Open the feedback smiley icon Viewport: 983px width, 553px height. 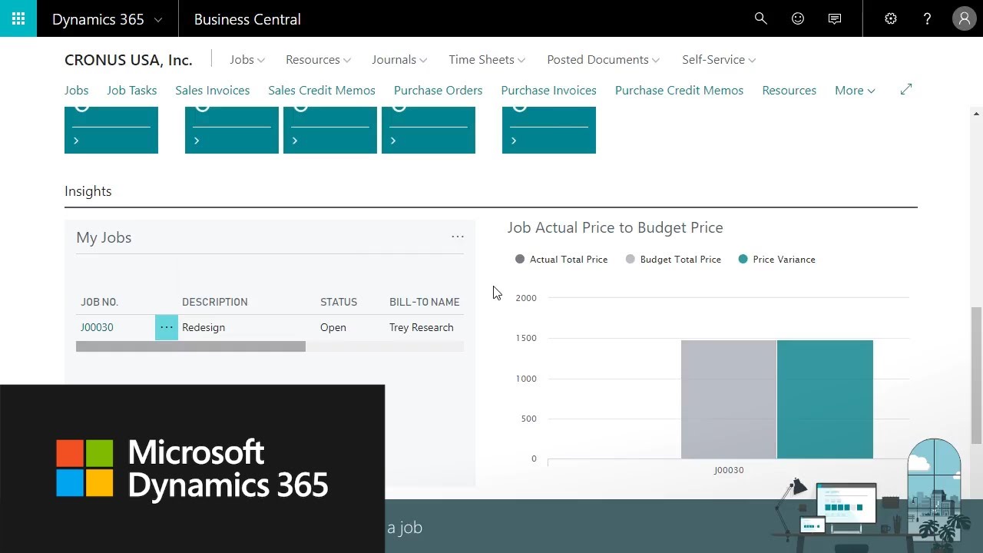click(x=798, y=18)
